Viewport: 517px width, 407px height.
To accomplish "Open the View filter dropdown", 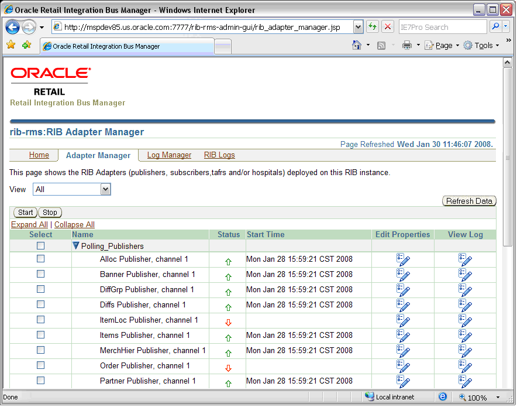I will (72, 190).
